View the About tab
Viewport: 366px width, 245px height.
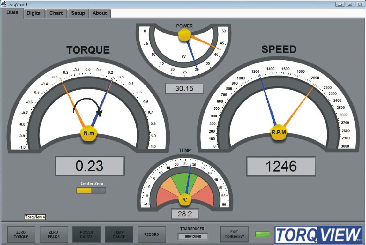tap(100, 13)
